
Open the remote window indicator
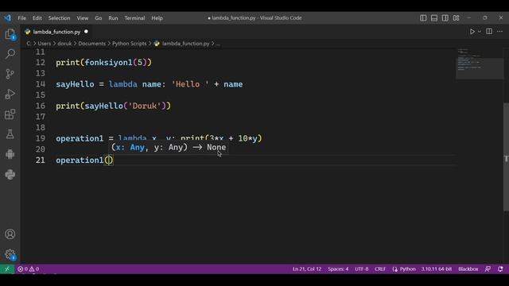[x=7, y=269]
